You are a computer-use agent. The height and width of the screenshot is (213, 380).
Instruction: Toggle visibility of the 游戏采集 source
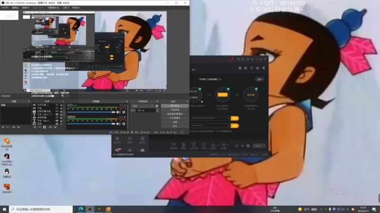click(x=57, y=117)
